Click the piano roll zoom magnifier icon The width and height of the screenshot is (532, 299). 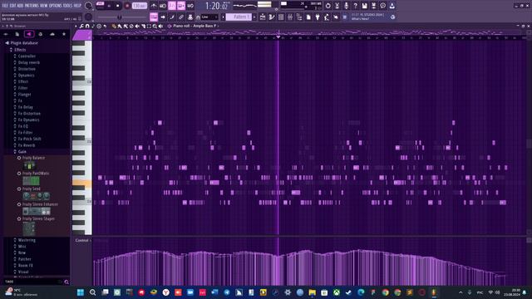pyautogui.click(x=155, y=26)
